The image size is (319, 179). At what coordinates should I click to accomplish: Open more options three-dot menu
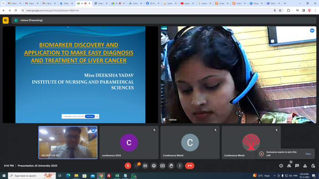click(180, 166)
